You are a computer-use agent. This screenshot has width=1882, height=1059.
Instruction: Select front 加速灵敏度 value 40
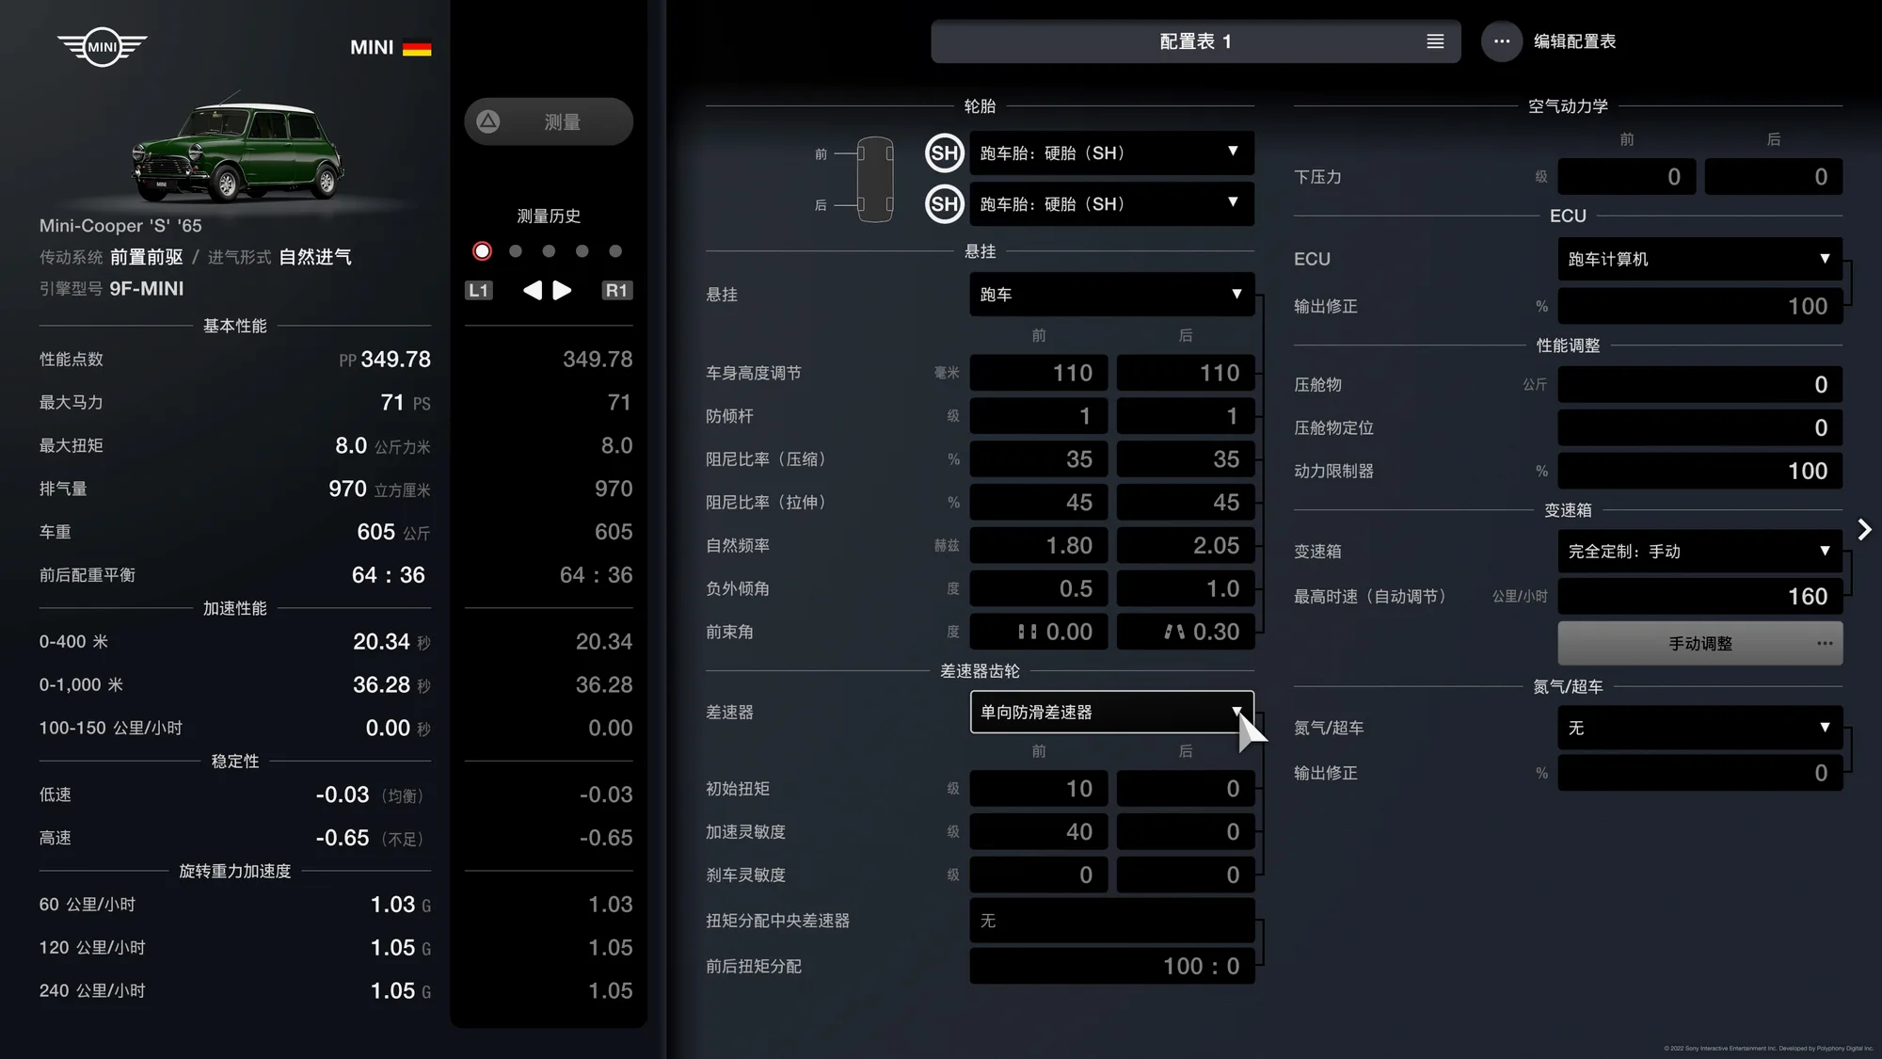(x=1039, y=832)
